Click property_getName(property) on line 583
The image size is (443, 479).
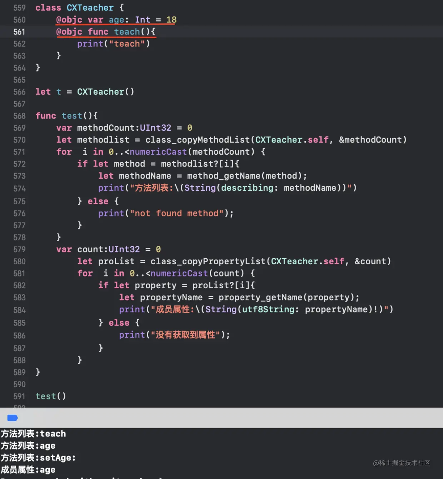(286, 297)
